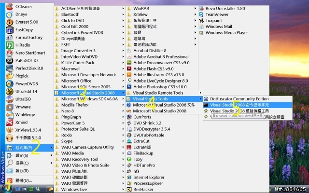Open ResHacker entry

click(162, 189)
